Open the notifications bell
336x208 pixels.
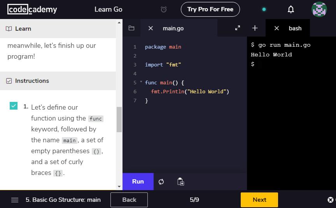[x=291, y=9]
